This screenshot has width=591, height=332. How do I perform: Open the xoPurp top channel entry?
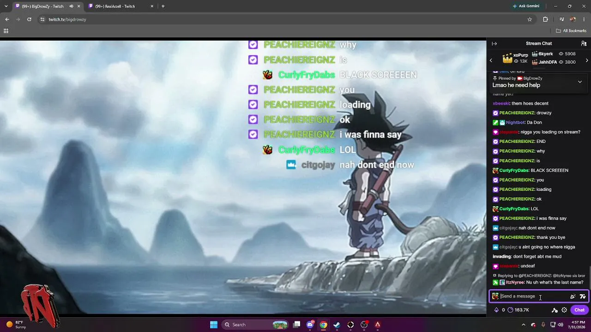[x=515, y=58]
